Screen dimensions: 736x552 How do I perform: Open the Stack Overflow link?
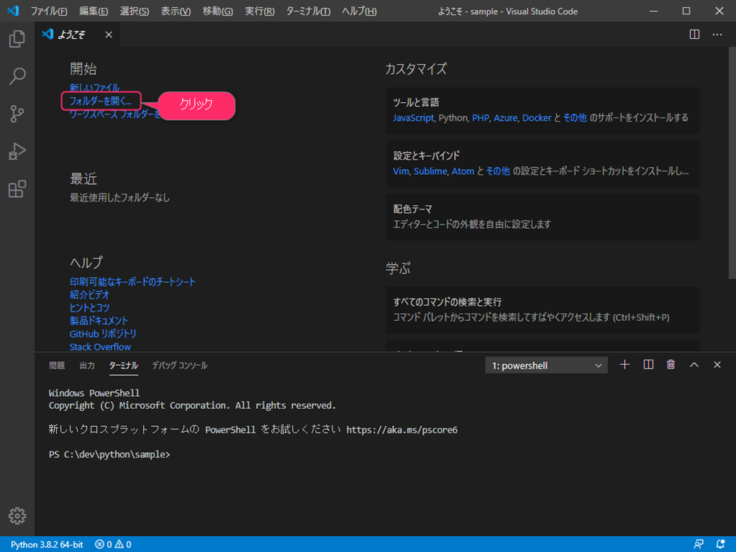point(100,347)
